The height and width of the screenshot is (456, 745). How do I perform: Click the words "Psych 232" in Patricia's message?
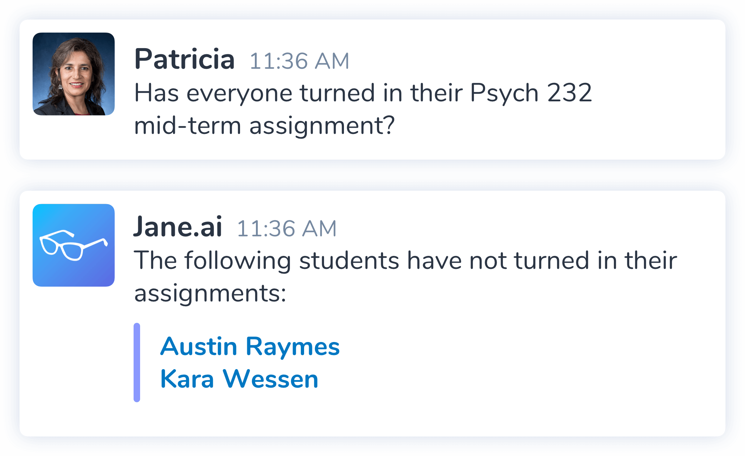pos(531,93)
